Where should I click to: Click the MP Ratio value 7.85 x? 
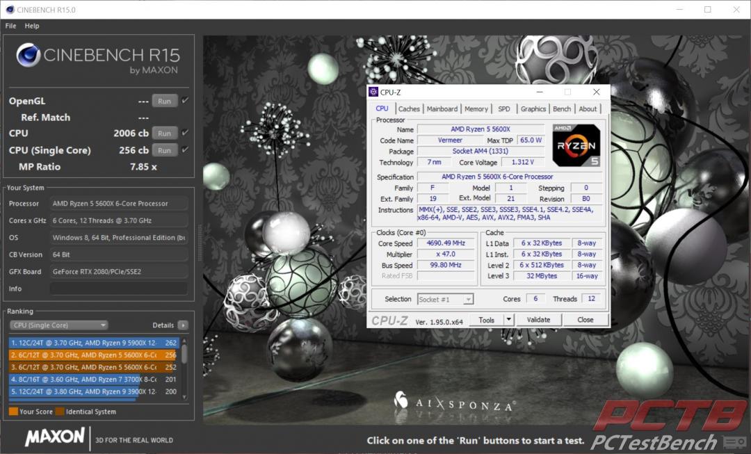tap(143, 167)
